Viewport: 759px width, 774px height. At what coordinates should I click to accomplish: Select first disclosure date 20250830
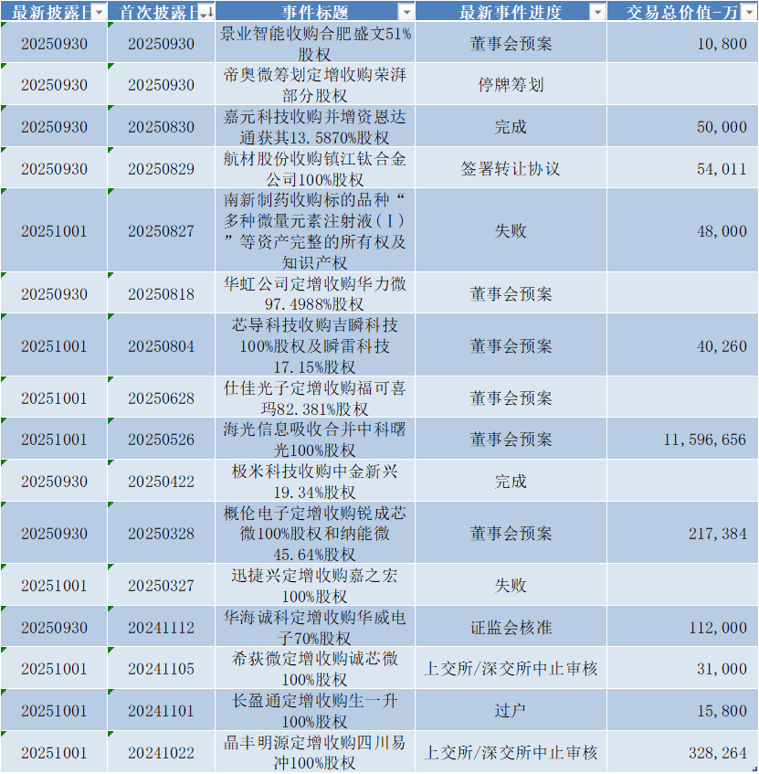161,126
